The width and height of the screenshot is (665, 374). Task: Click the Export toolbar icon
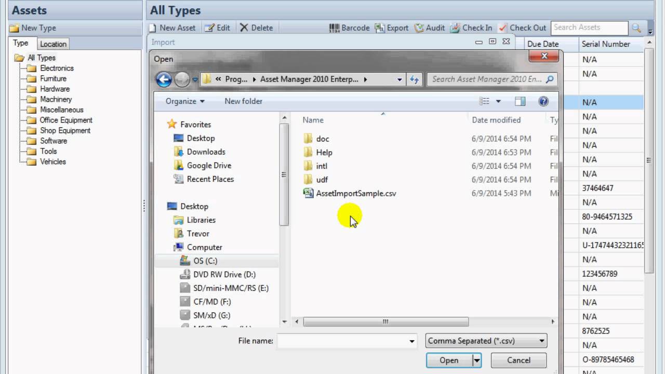coord(380,28)
